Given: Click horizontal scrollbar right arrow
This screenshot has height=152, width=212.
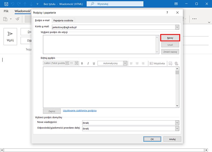Looking at the screenshot, I should coord(206,150).
